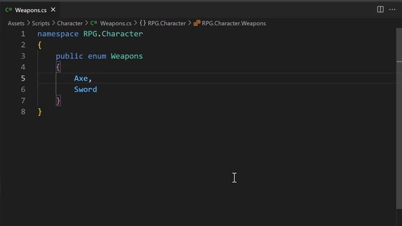Click the yellow opening brace on line 2
The height and width of the screenshot is (226, 402).
(x=40, y=45)
